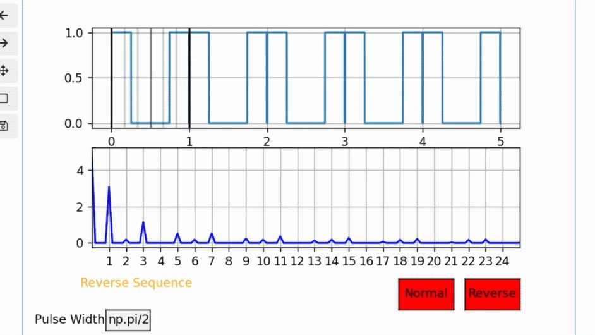Activate the pan (move arrows) tool

click(x=4, y=70)
